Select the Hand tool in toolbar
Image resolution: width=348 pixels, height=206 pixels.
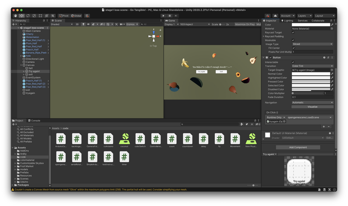tap(16, 16)
